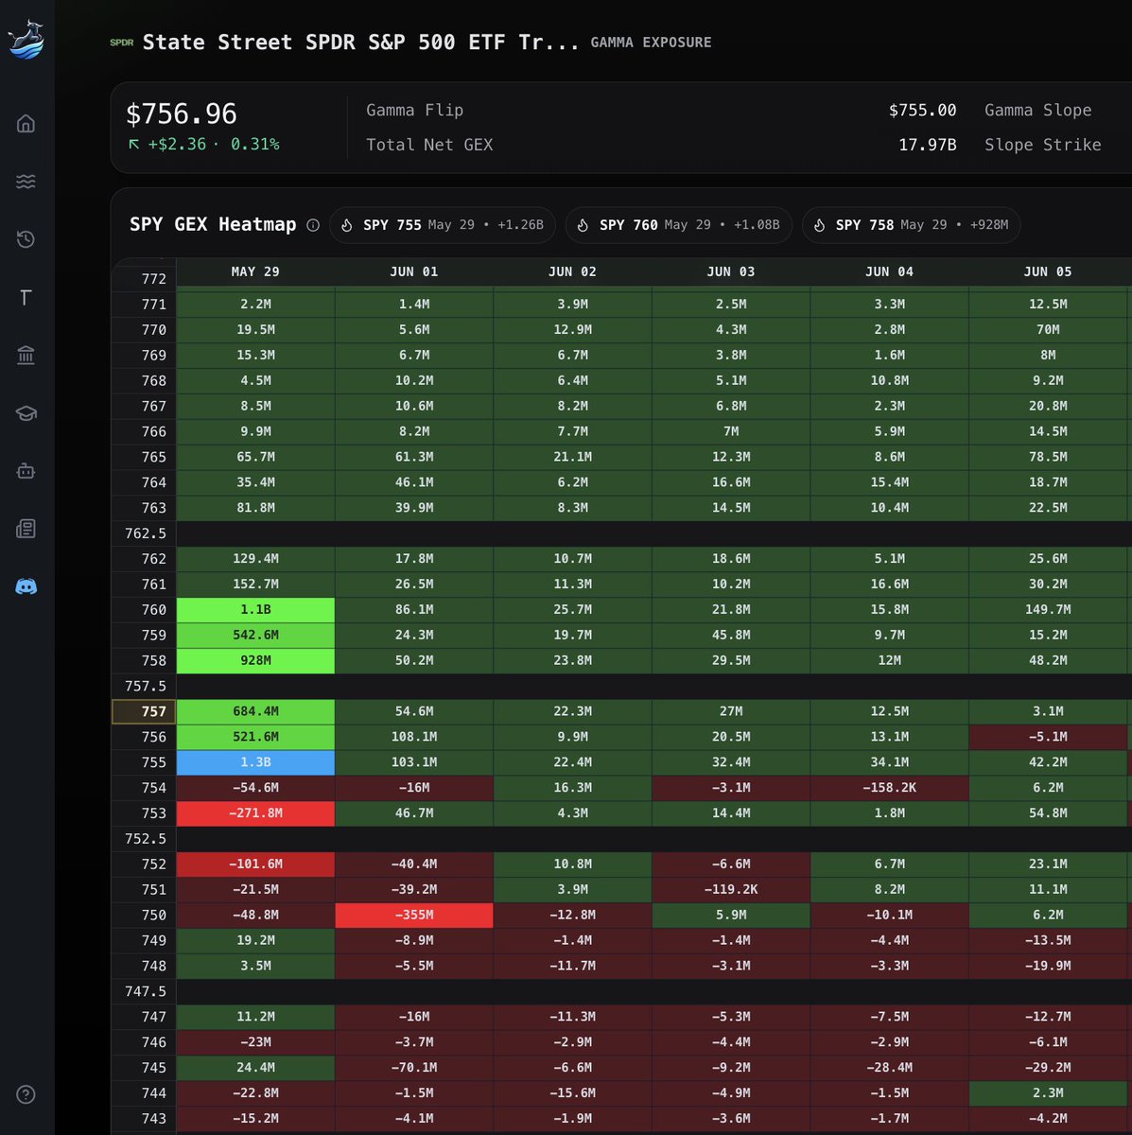Image resolution: width=1132 pixels, height=1135 pixels.
Task: Click the 17.97B total net GEX value
Action: tap(927, 145)
